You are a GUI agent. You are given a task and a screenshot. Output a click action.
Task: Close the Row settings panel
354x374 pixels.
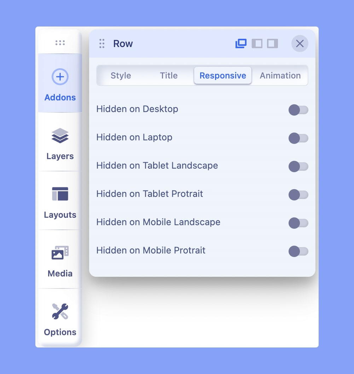click(300, 43)
